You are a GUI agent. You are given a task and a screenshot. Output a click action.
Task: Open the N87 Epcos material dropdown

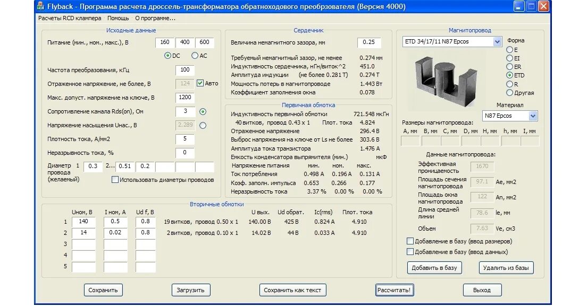tap(532, 116)
